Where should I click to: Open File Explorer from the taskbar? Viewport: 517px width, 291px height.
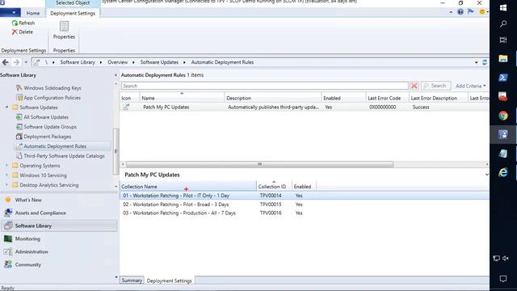tap(503, 59)
